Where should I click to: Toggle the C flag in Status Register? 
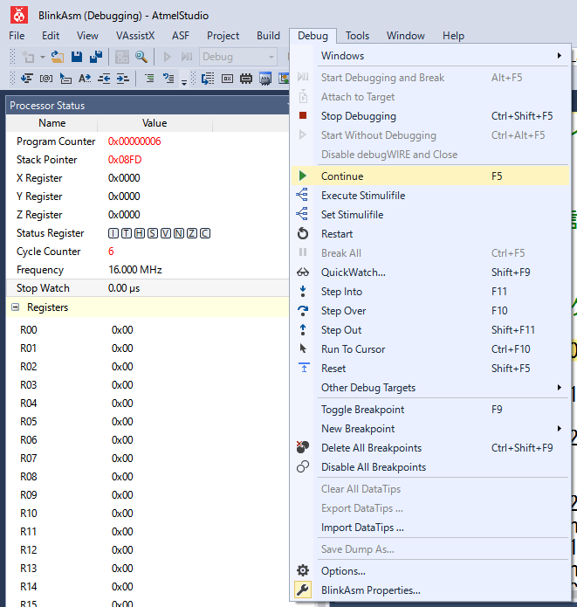point(205,233)
